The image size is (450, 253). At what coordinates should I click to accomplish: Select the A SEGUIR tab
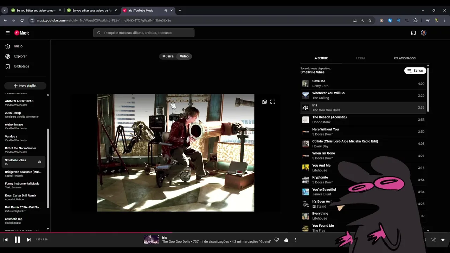click(321, 58)
